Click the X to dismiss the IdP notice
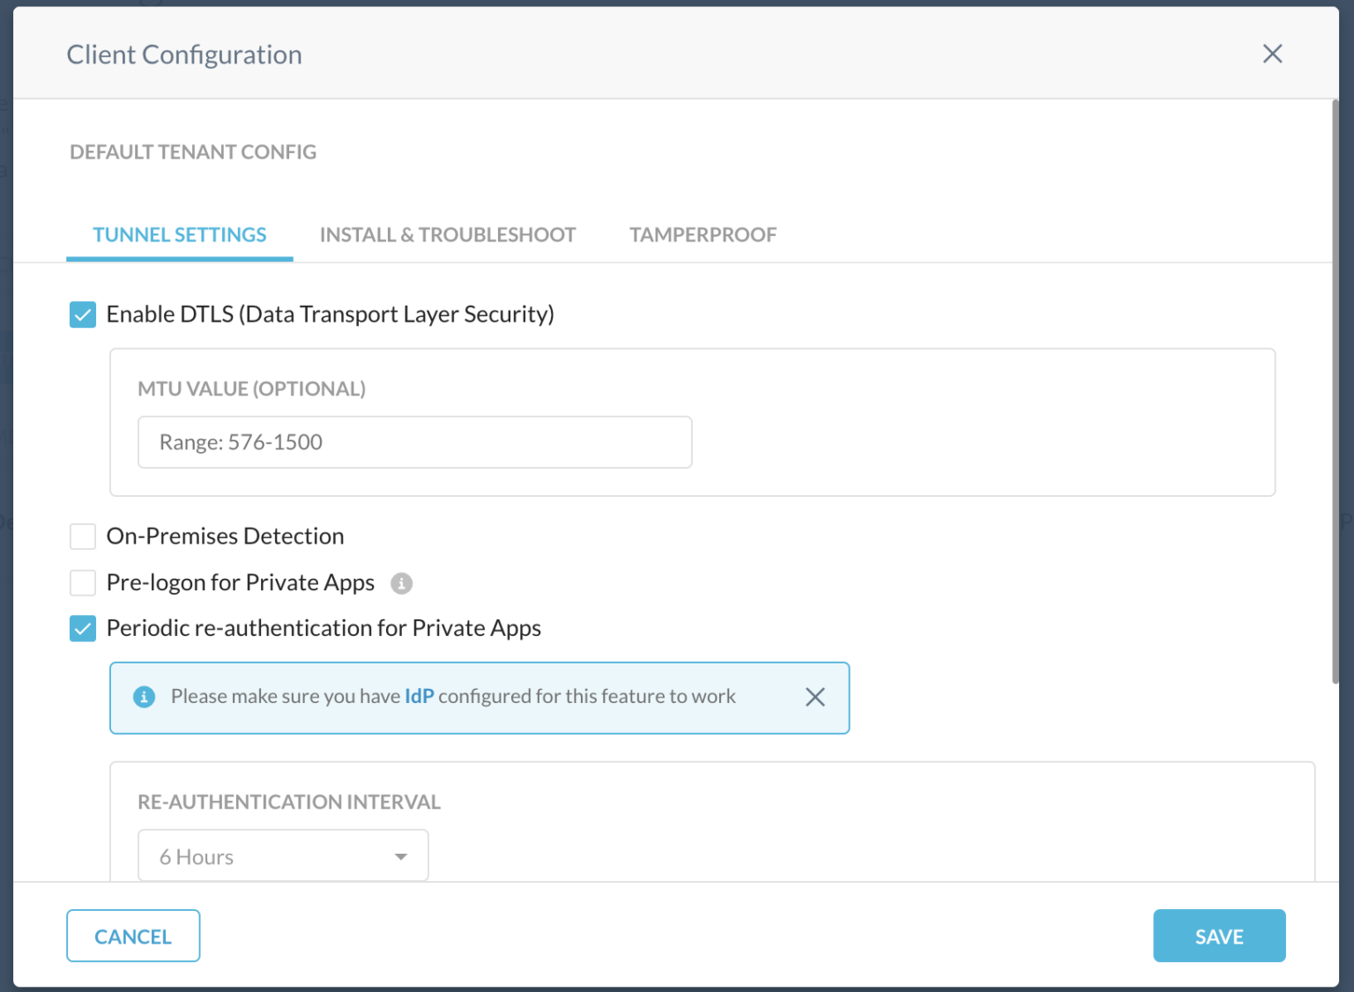 815,697
